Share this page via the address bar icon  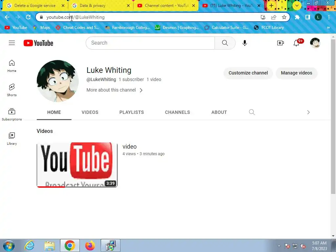click(x=274, y=17)
